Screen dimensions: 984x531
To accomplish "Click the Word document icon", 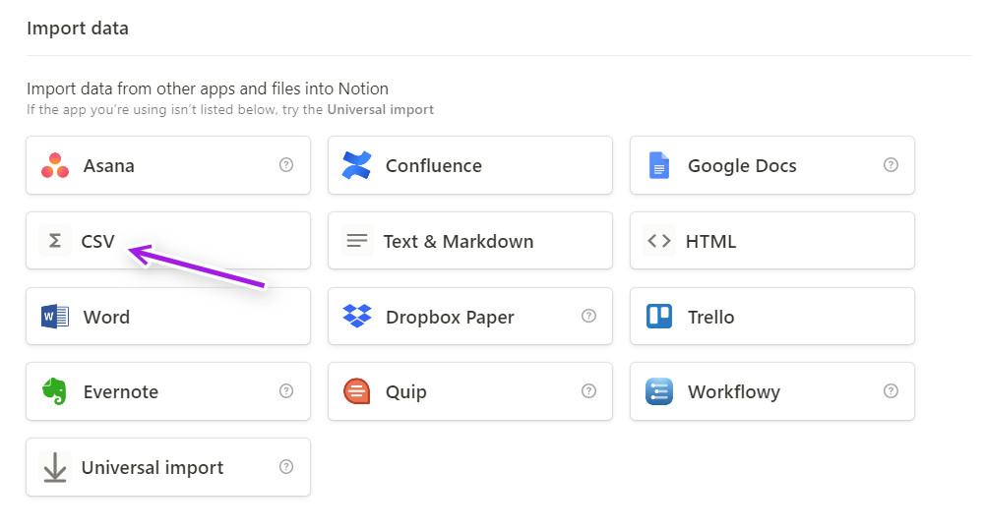I will coord(55,317).
